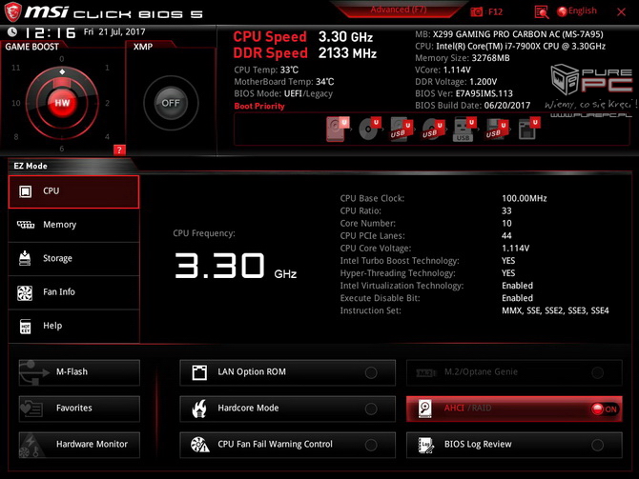Select the CD/DVD drive boot device

pos(369,129)
